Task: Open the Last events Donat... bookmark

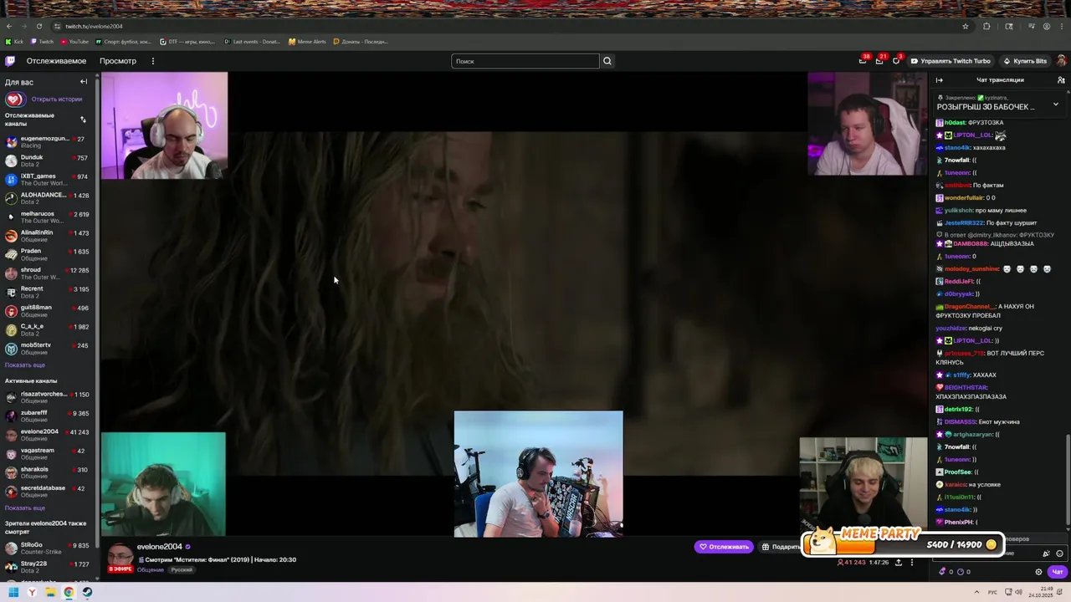Action: tap(253, 42)
